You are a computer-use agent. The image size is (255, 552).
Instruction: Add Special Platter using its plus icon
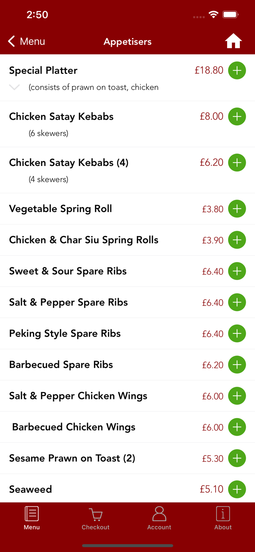(x=237, y=70)
